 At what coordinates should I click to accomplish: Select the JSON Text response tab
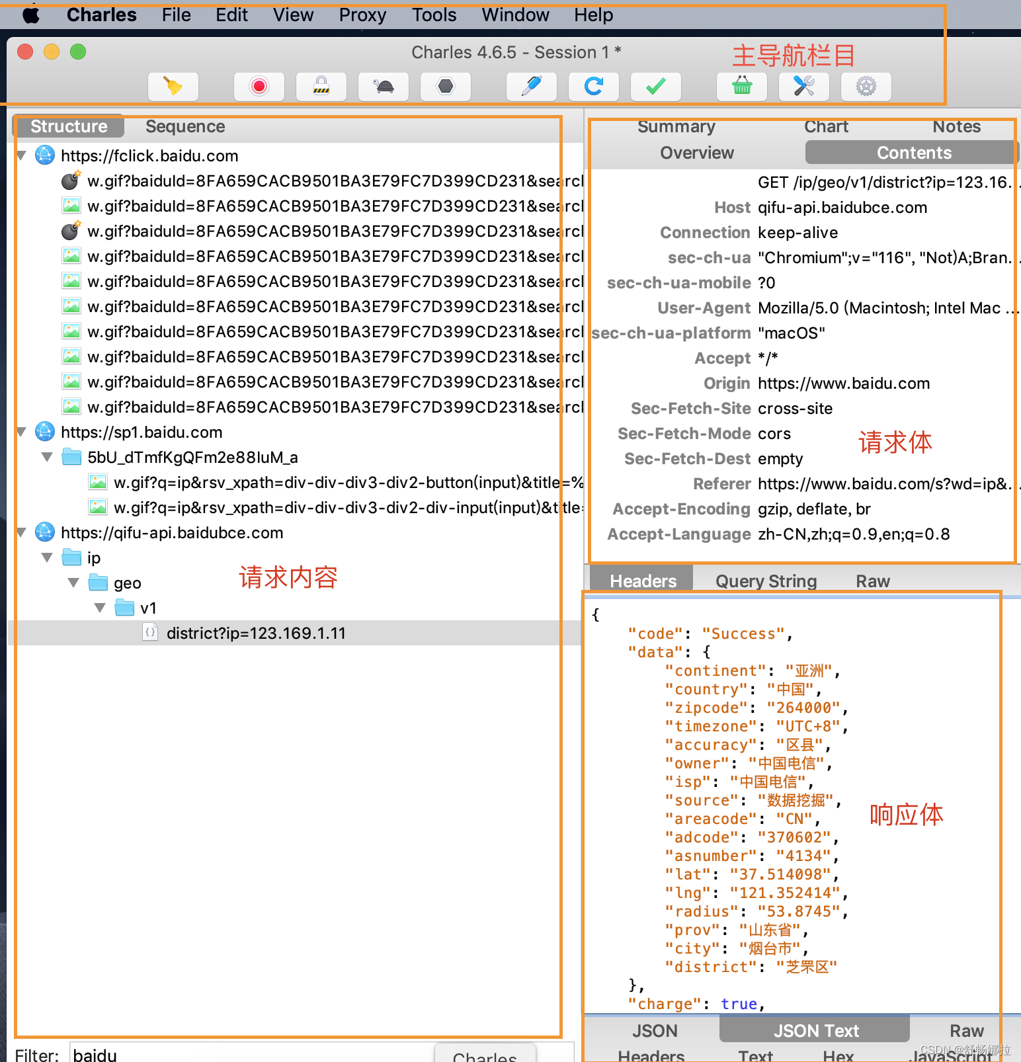[816, 1031]
